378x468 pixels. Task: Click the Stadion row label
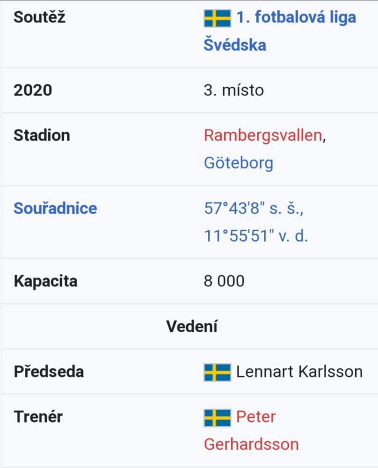click(x=42, y=135)
